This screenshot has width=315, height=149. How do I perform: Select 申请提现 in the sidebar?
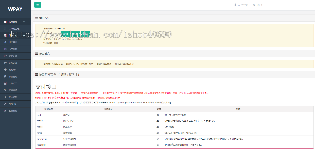13,76
